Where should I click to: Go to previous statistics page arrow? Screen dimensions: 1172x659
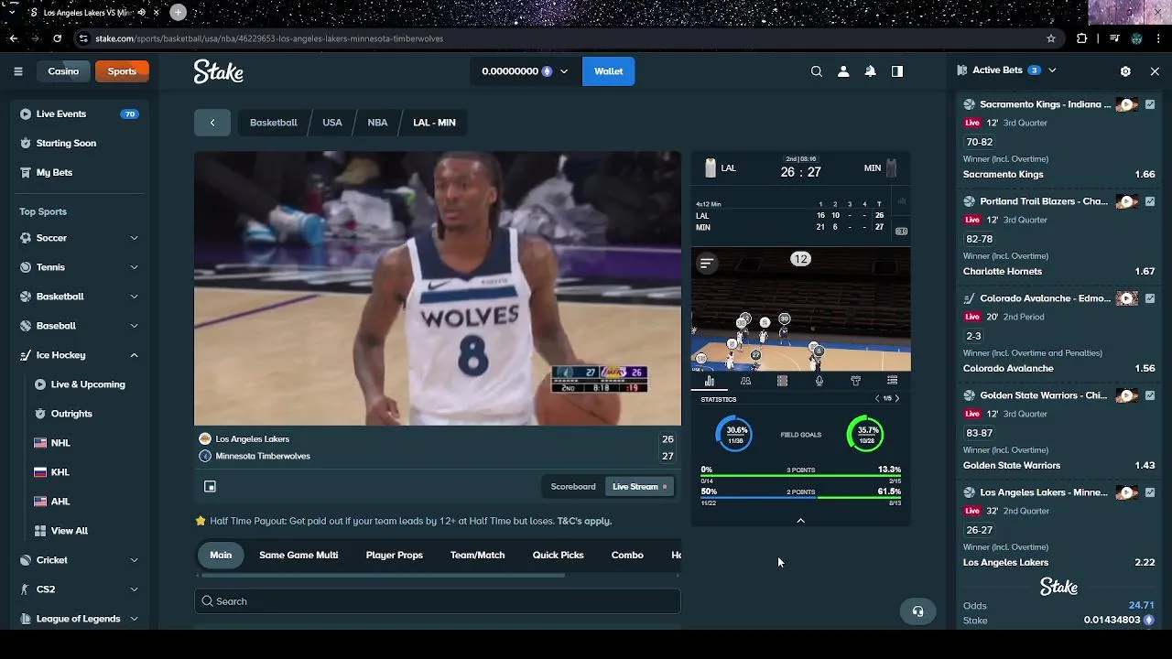[876, 399]
